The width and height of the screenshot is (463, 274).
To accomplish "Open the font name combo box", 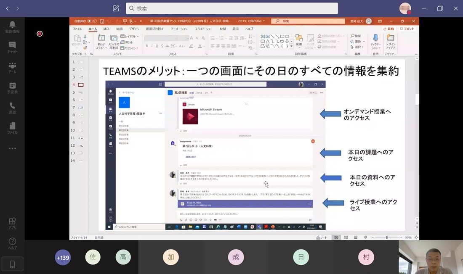I will pyautogui.click(x=161, y=38).
